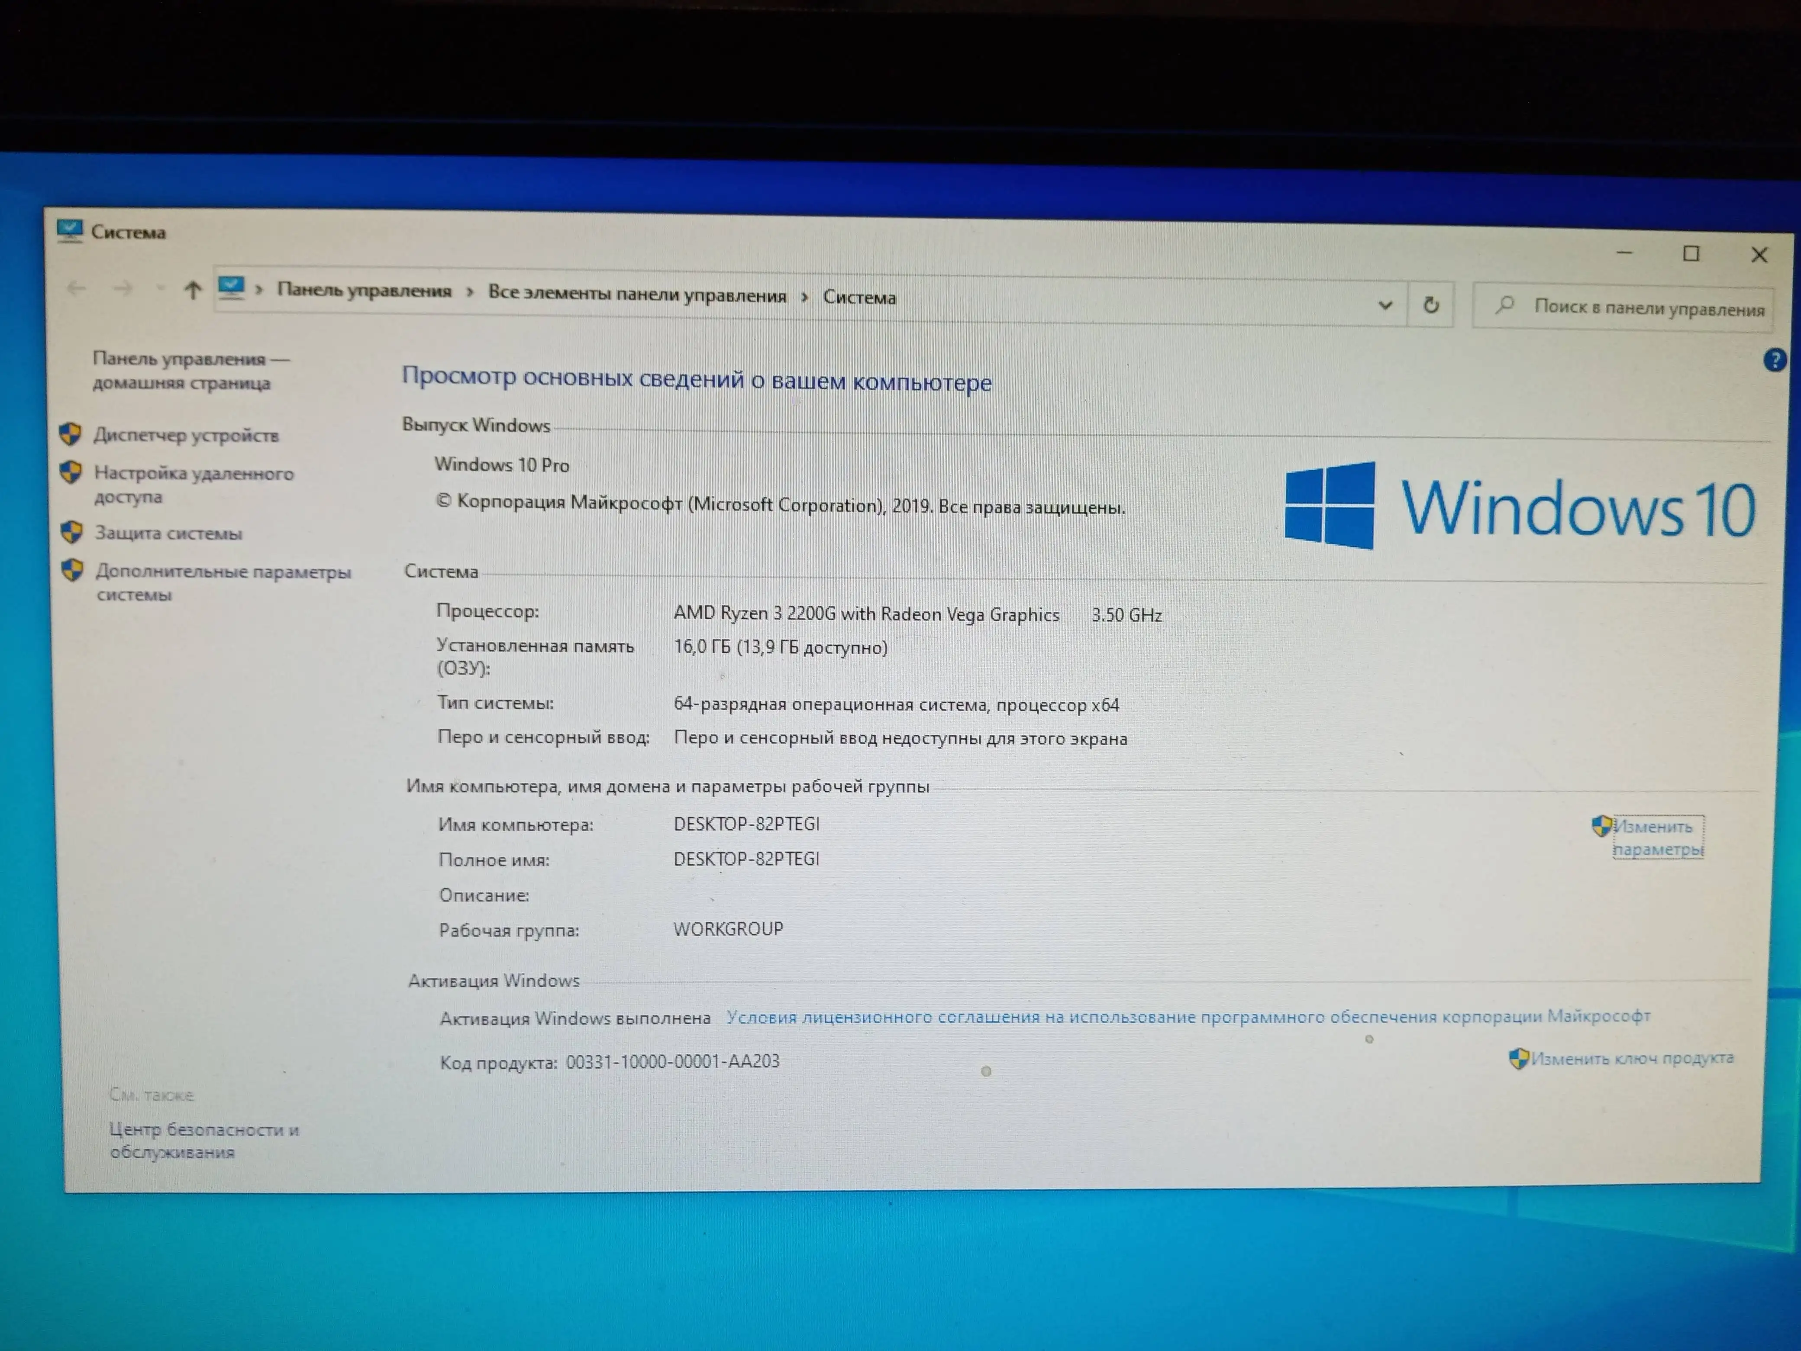The image size is (1801, 1351).
Task: Expand the chevron before Система breadcrumb
Action: tap(804, 297)
